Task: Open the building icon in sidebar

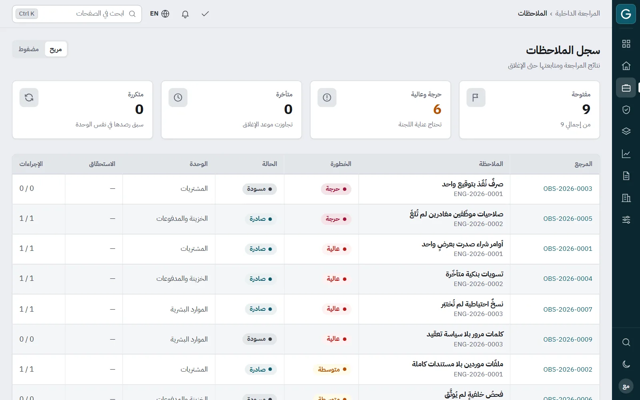Action: 626,198
